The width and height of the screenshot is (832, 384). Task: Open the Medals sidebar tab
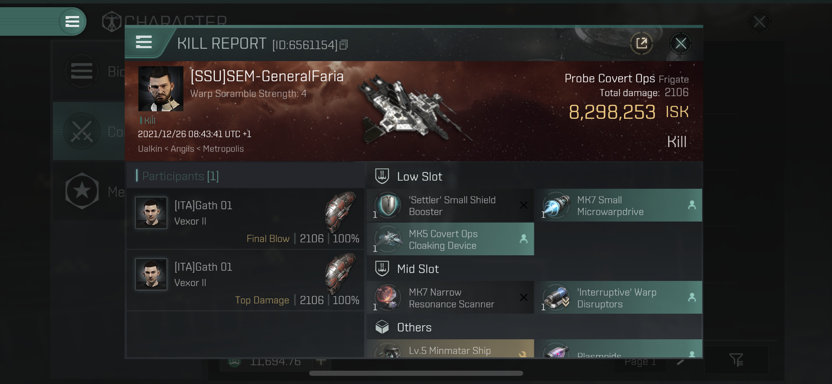click(x=89, y=191)
